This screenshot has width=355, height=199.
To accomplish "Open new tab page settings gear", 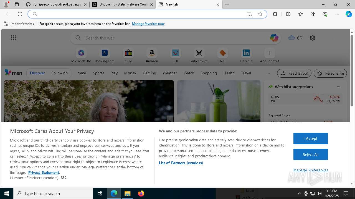I will [313, 38].
